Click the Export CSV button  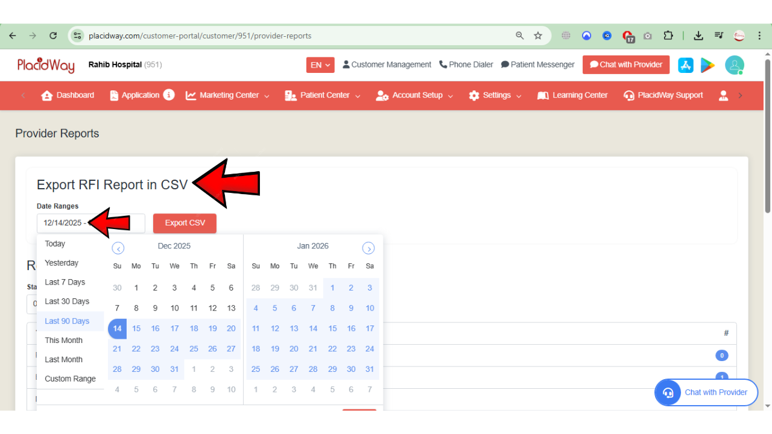(x=185, y=223)
